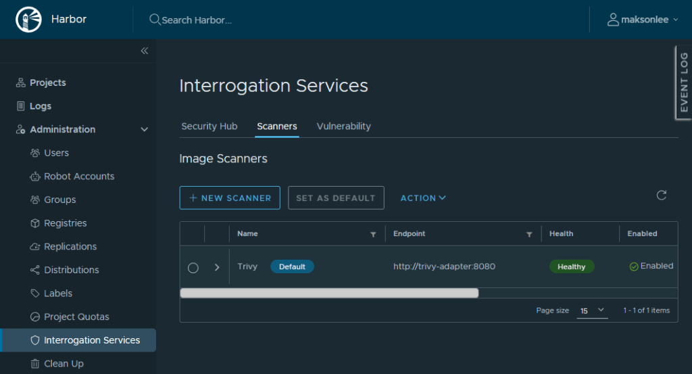Click the NEW SCANNER button
This screenshot has width=692, height=374.
click(230, 198)
